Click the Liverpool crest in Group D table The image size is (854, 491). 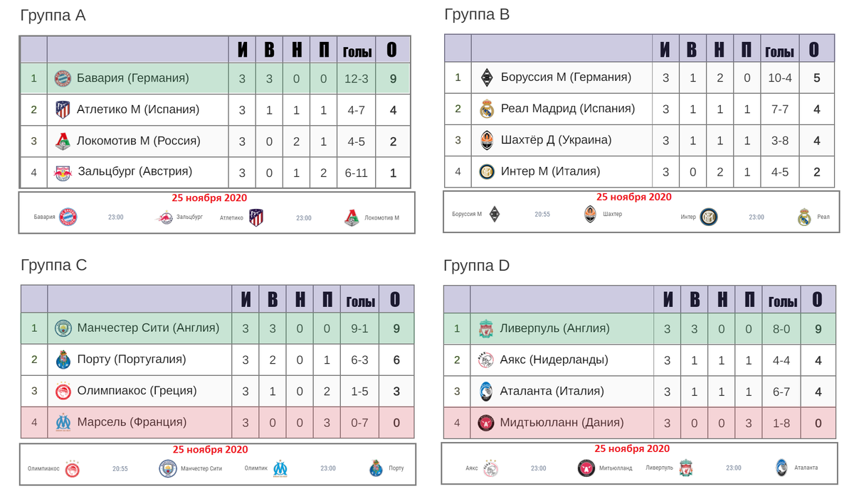tap(487, 328)
